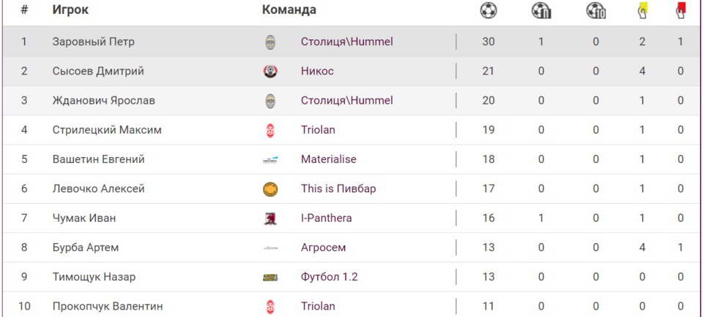Image resolution: width=703 pixels, height=317 pixels.
Task: Click the Футбол 1.2 team logo
Action: pyautogui.click(x=270, y=278)
